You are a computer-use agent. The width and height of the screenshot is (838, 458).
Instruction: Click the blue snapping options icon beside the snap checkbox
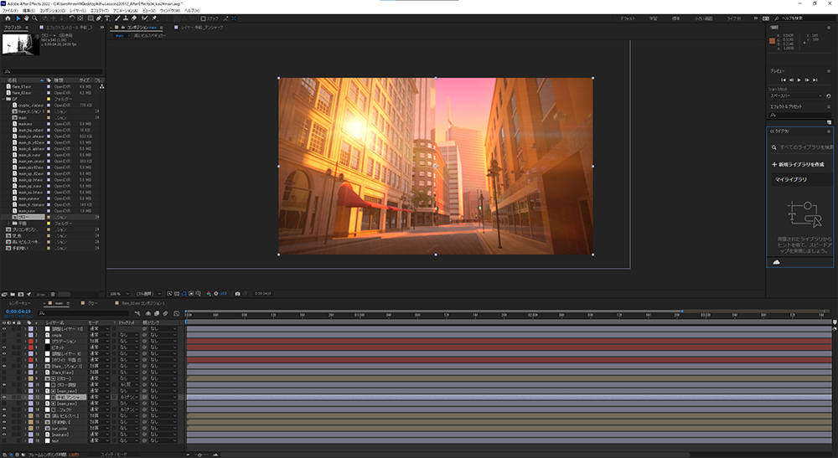coord(234,18)
